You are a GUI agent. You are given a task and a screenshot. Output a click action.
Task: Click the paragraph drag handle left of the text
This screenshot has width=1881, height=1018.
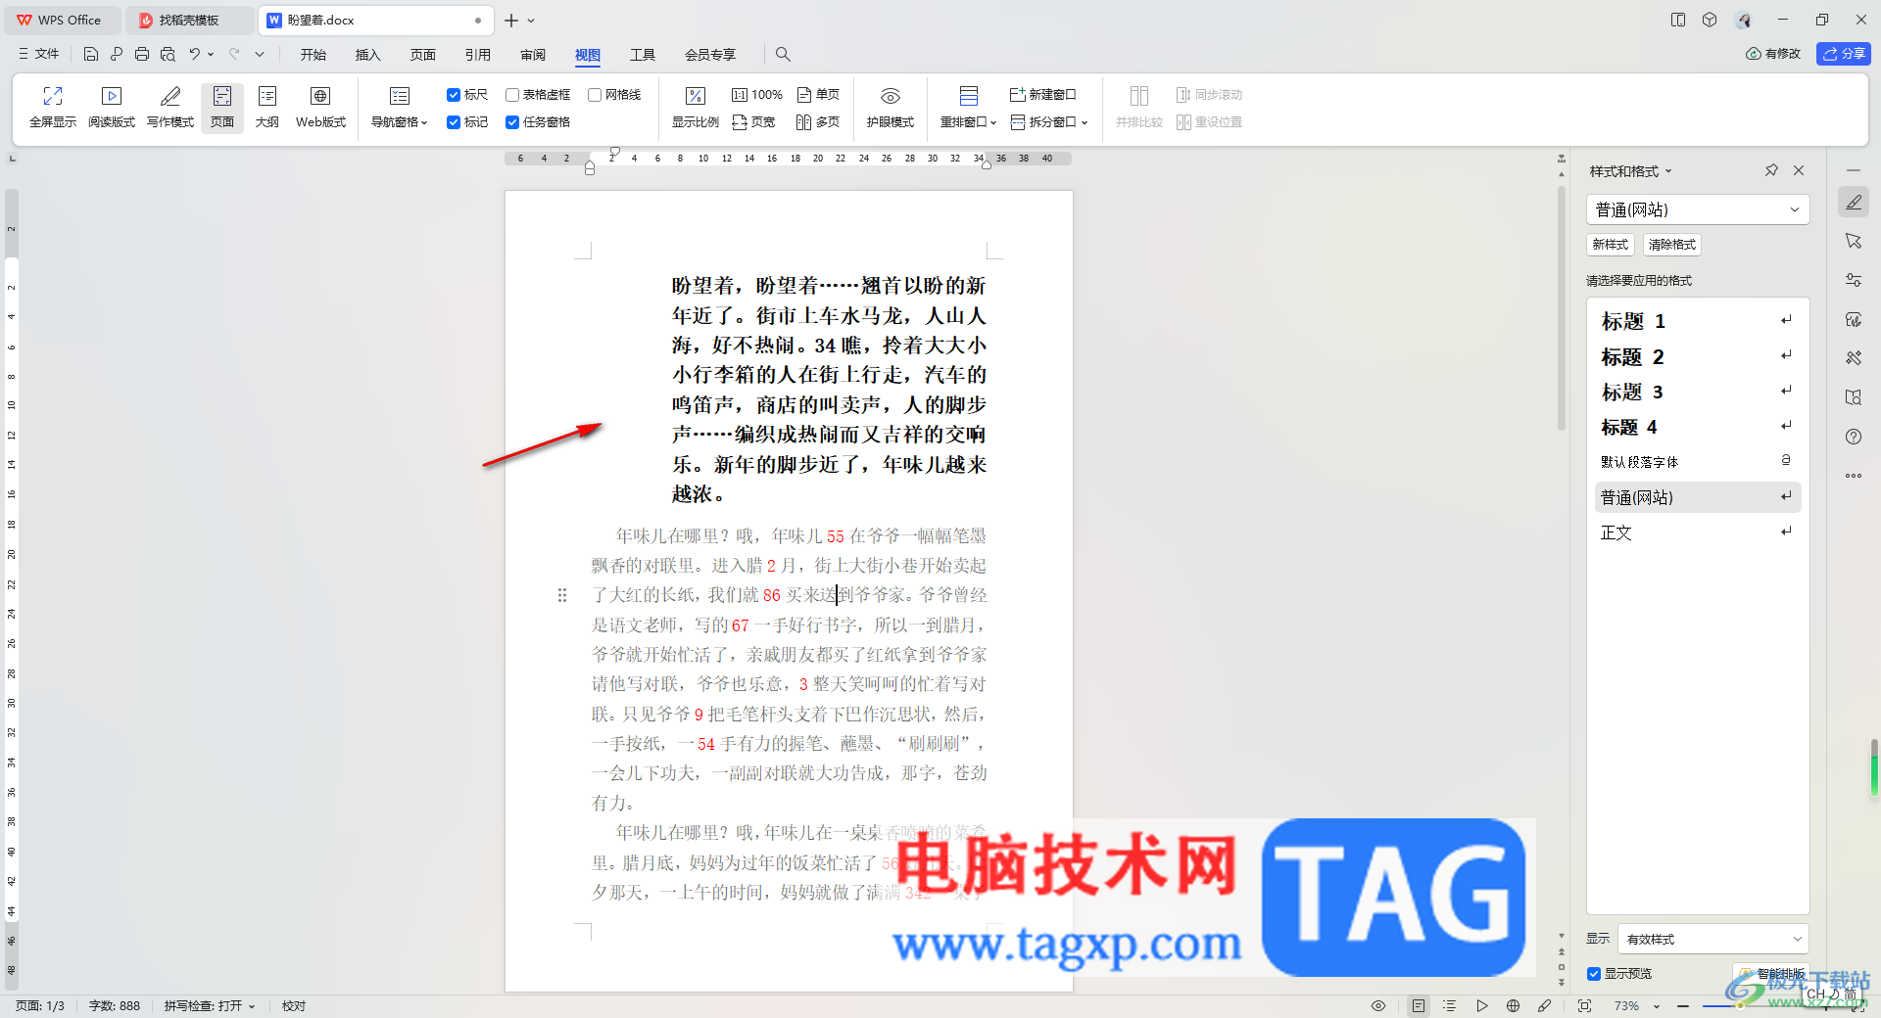coord(562,595)
